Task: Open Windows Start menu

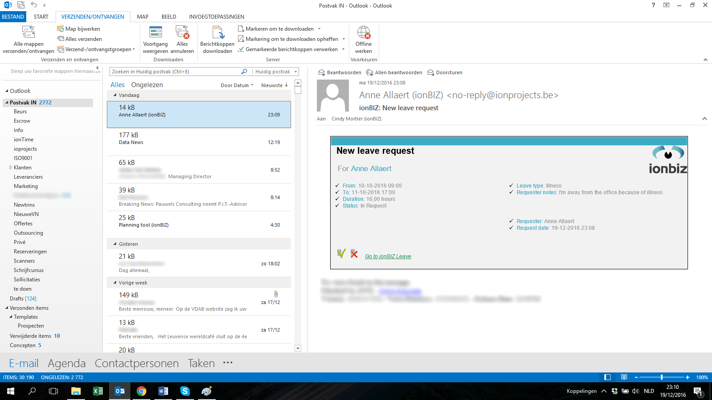Action: 11,391
